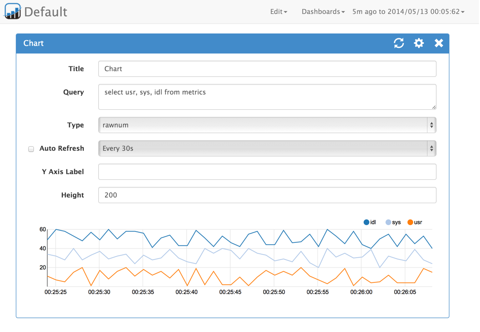The height and width of the screenshot is (332, 480).
Task: Focus the Title input field
Action: click(x=267, y=69)
